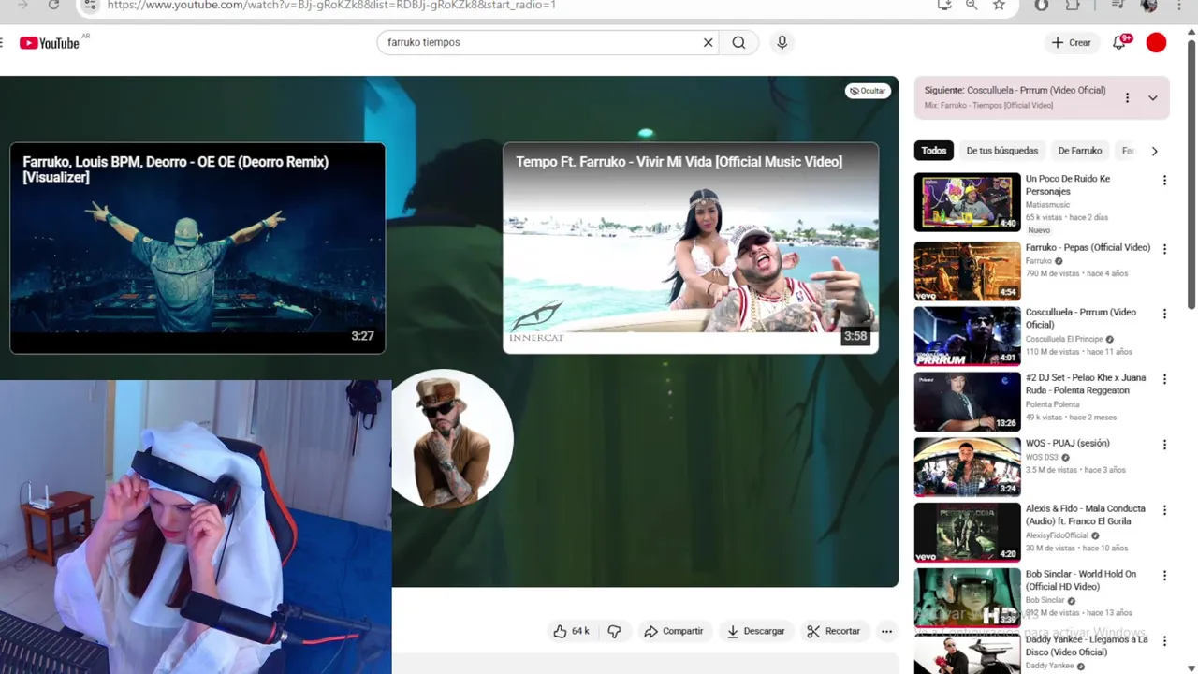Viewport: 1198px width, 674px height.
Task: Open the OE OE Deorro Remix end card
Action: (197, 248)
